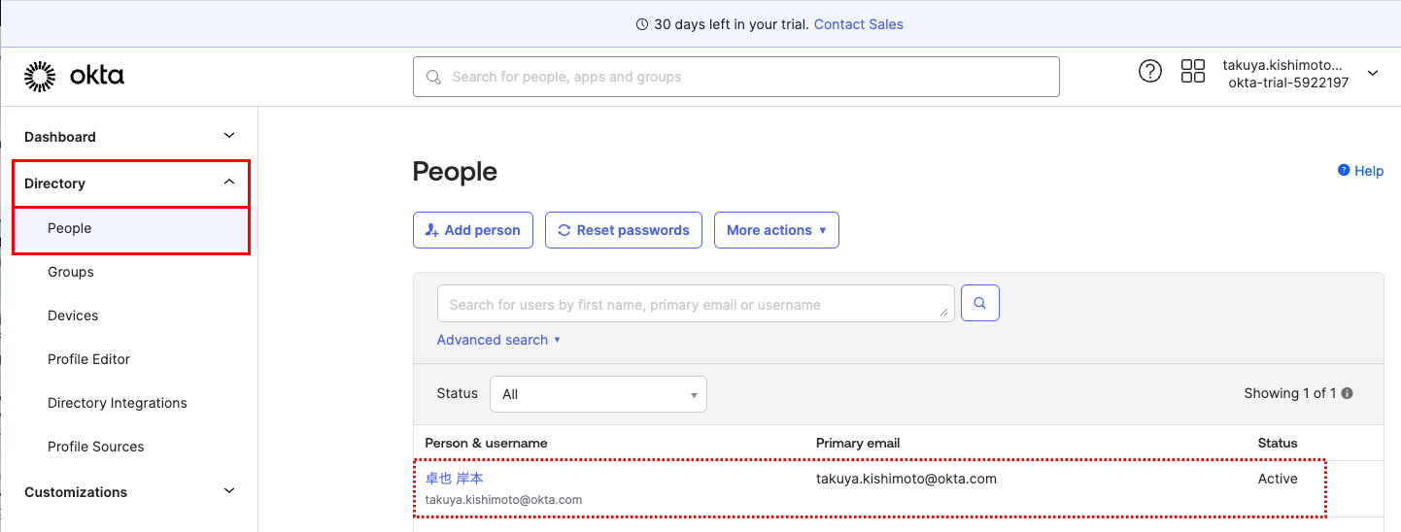Click the global search field for people, apps
Viewport: 1401px width, 532px height.
[x=735, y=77]
